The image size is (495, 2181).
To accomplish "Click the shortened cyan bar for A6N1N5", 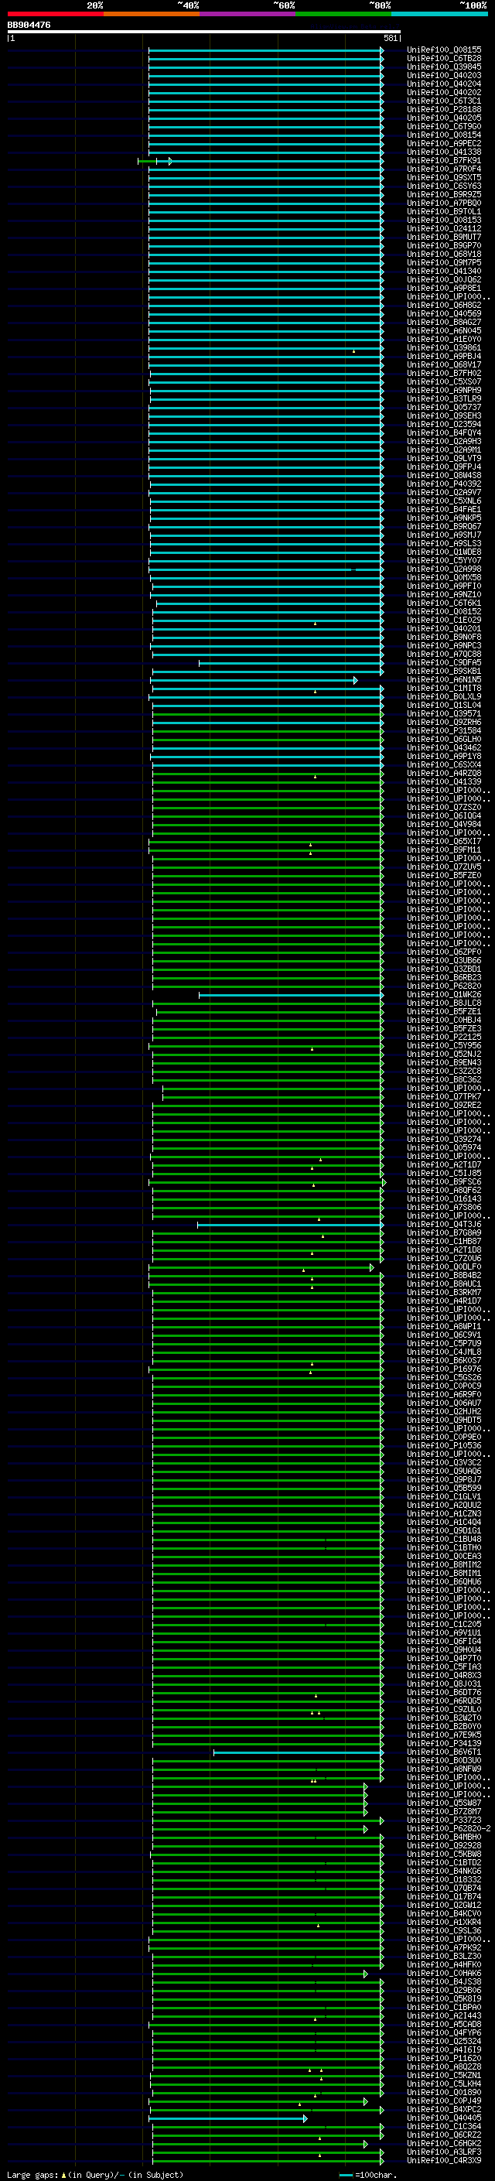I will coord(254,680).
